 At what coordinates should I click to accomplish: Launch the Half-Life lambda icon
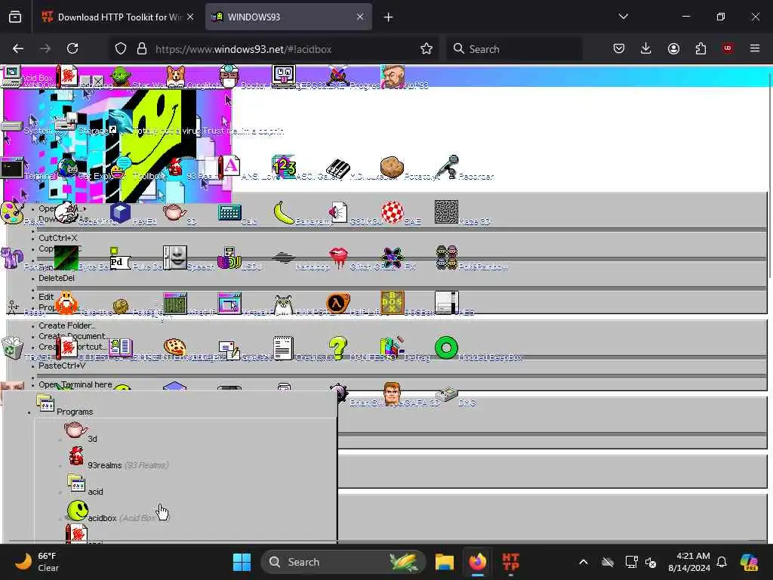click(x=338, y=304)
